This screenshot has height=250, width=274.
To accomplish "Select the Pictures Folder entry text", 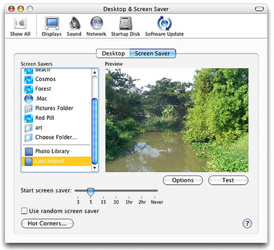I will point(54,108).
